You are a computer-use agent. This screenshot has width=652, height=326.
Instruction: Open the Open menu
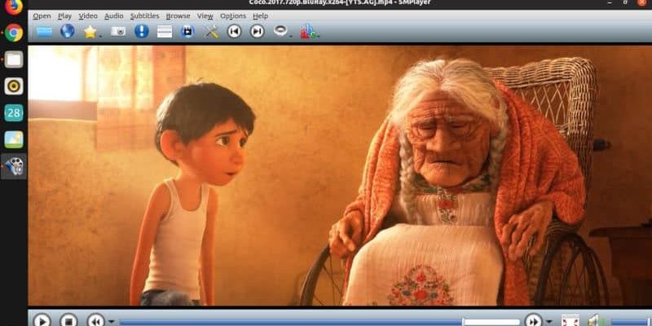42,15
